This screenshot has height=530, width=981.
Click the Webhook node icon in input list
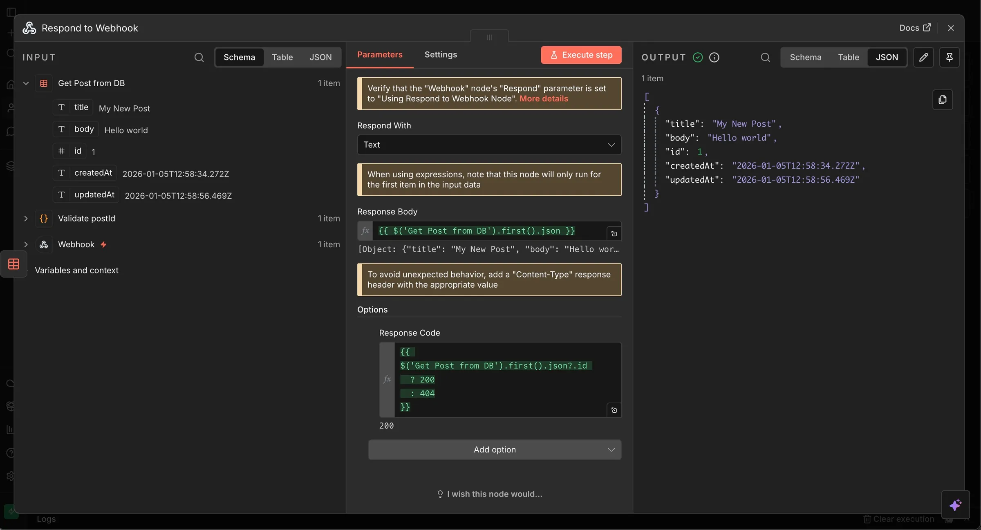click(x=44, y=244)
